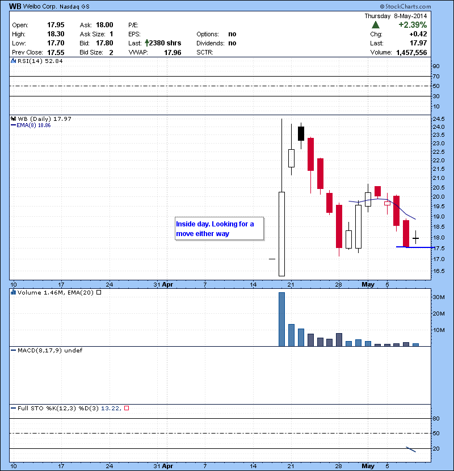
Task: Click the 80 label on the stochastic axis
Action: point(436,418)
